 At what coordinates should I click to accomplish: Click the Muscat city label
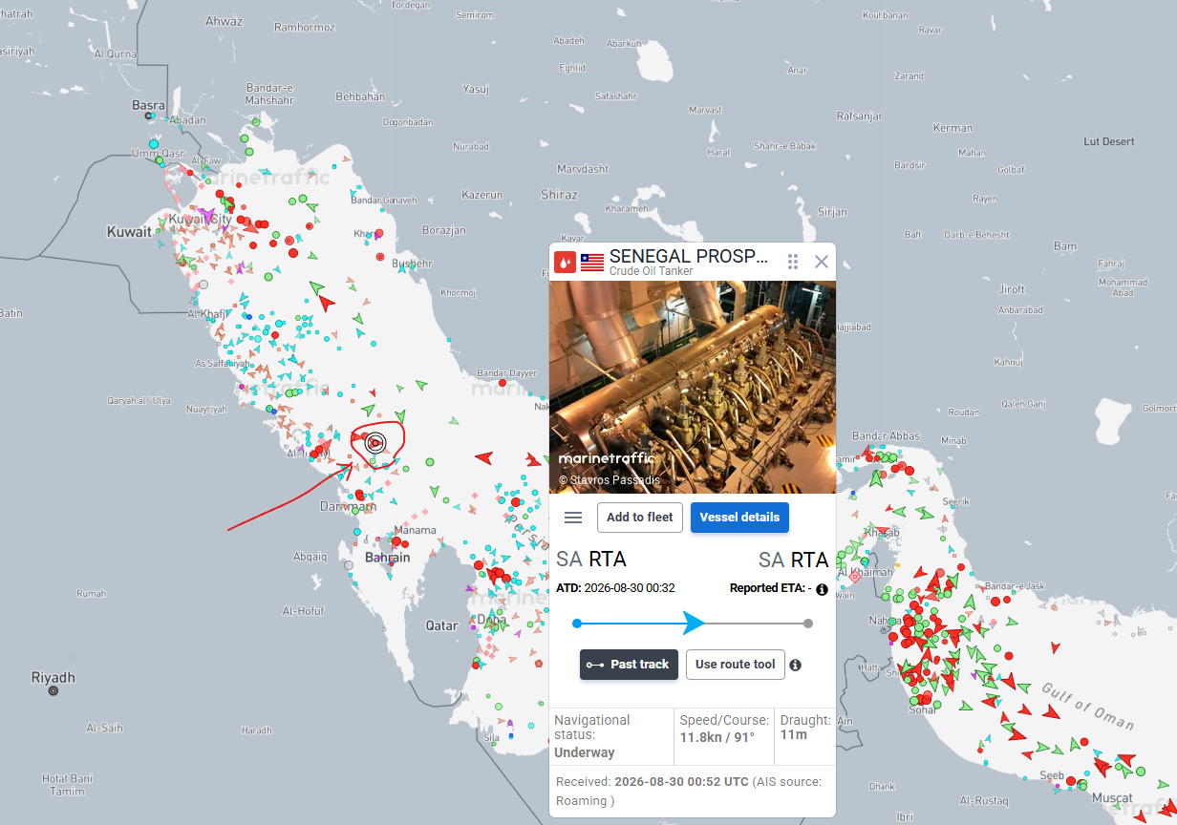click(1113, 798)
